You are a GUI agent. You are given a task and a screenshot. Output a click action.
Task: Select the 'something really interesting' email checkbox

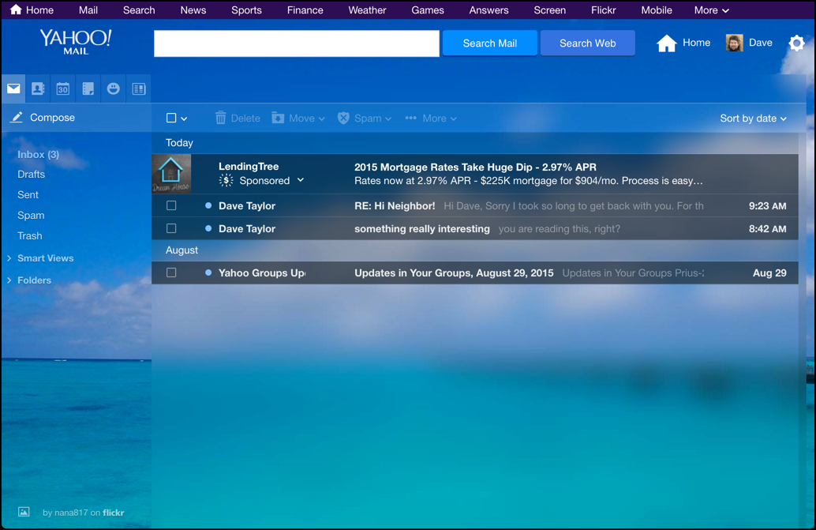pyautogui.click(x=171, y=228)
